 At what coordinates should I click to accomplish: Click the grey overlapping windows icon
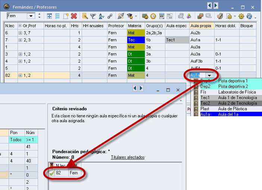pos(209,16)
